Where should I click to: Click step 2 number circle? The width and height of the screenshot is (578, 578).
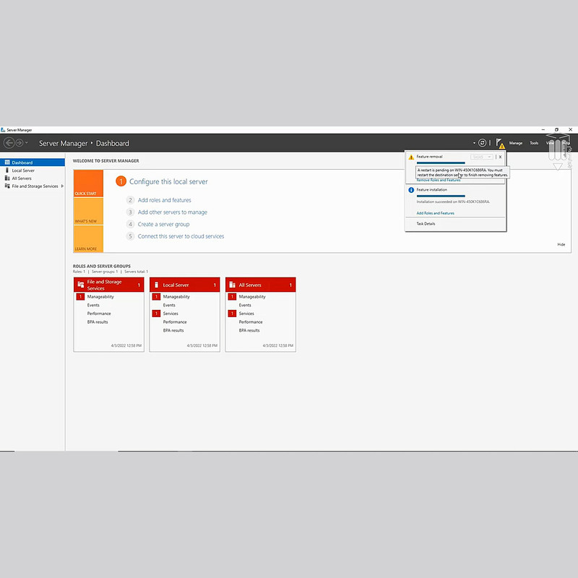[130, 200]
